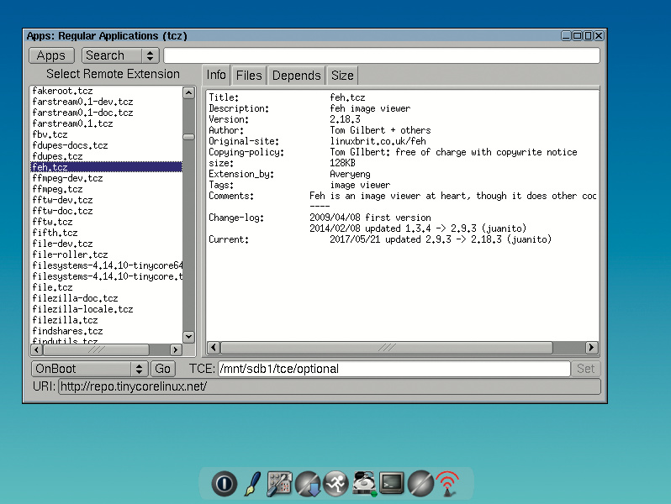Click the Exit power icon in dock
Image resolution: width=671 pixels, height=504 pixels.
224,484
